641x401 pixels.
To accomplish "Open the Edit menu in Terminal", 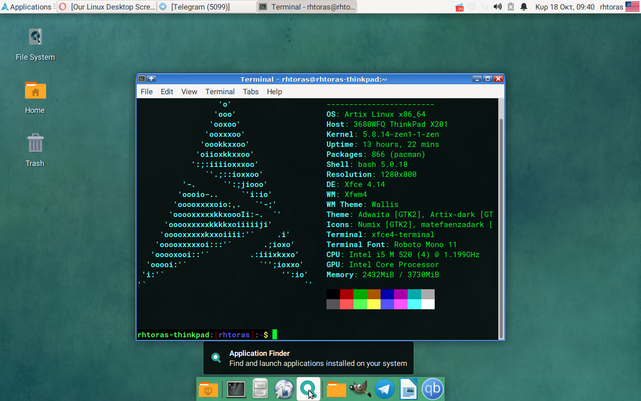I will pyautogui.click(x=167, y=91).
